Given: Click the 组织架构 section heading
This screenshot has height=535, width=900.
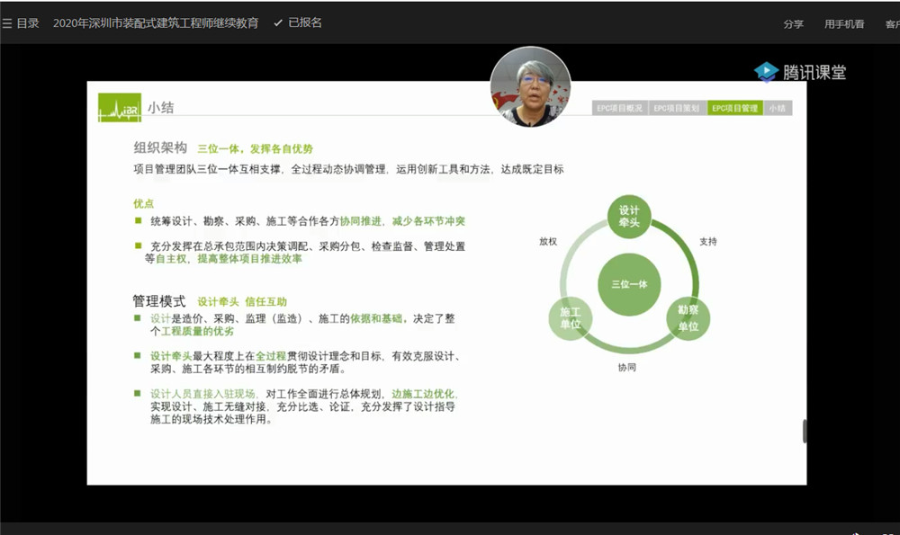Looking at the screenshot, I should (160, 148).
